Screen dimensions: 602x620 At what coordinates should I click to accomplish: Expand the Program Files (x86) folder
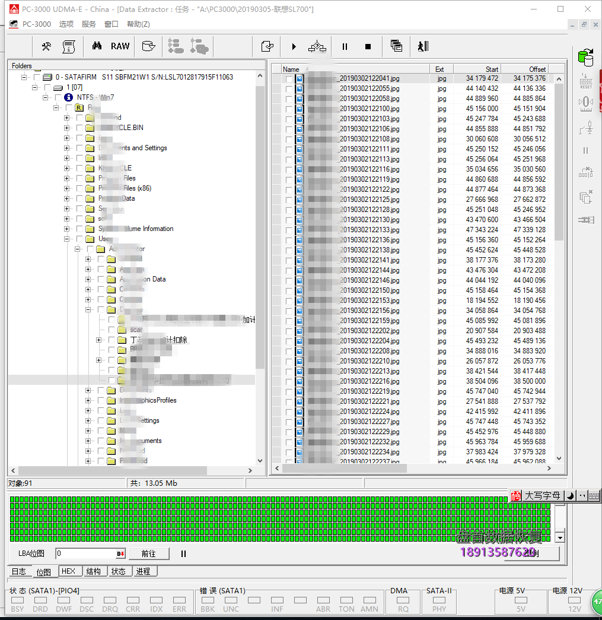pos(67,188)
